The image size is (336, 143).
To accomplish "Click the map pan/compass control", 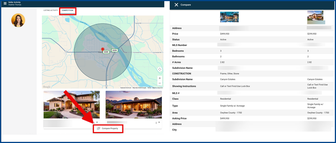I will tap(160, 69).
